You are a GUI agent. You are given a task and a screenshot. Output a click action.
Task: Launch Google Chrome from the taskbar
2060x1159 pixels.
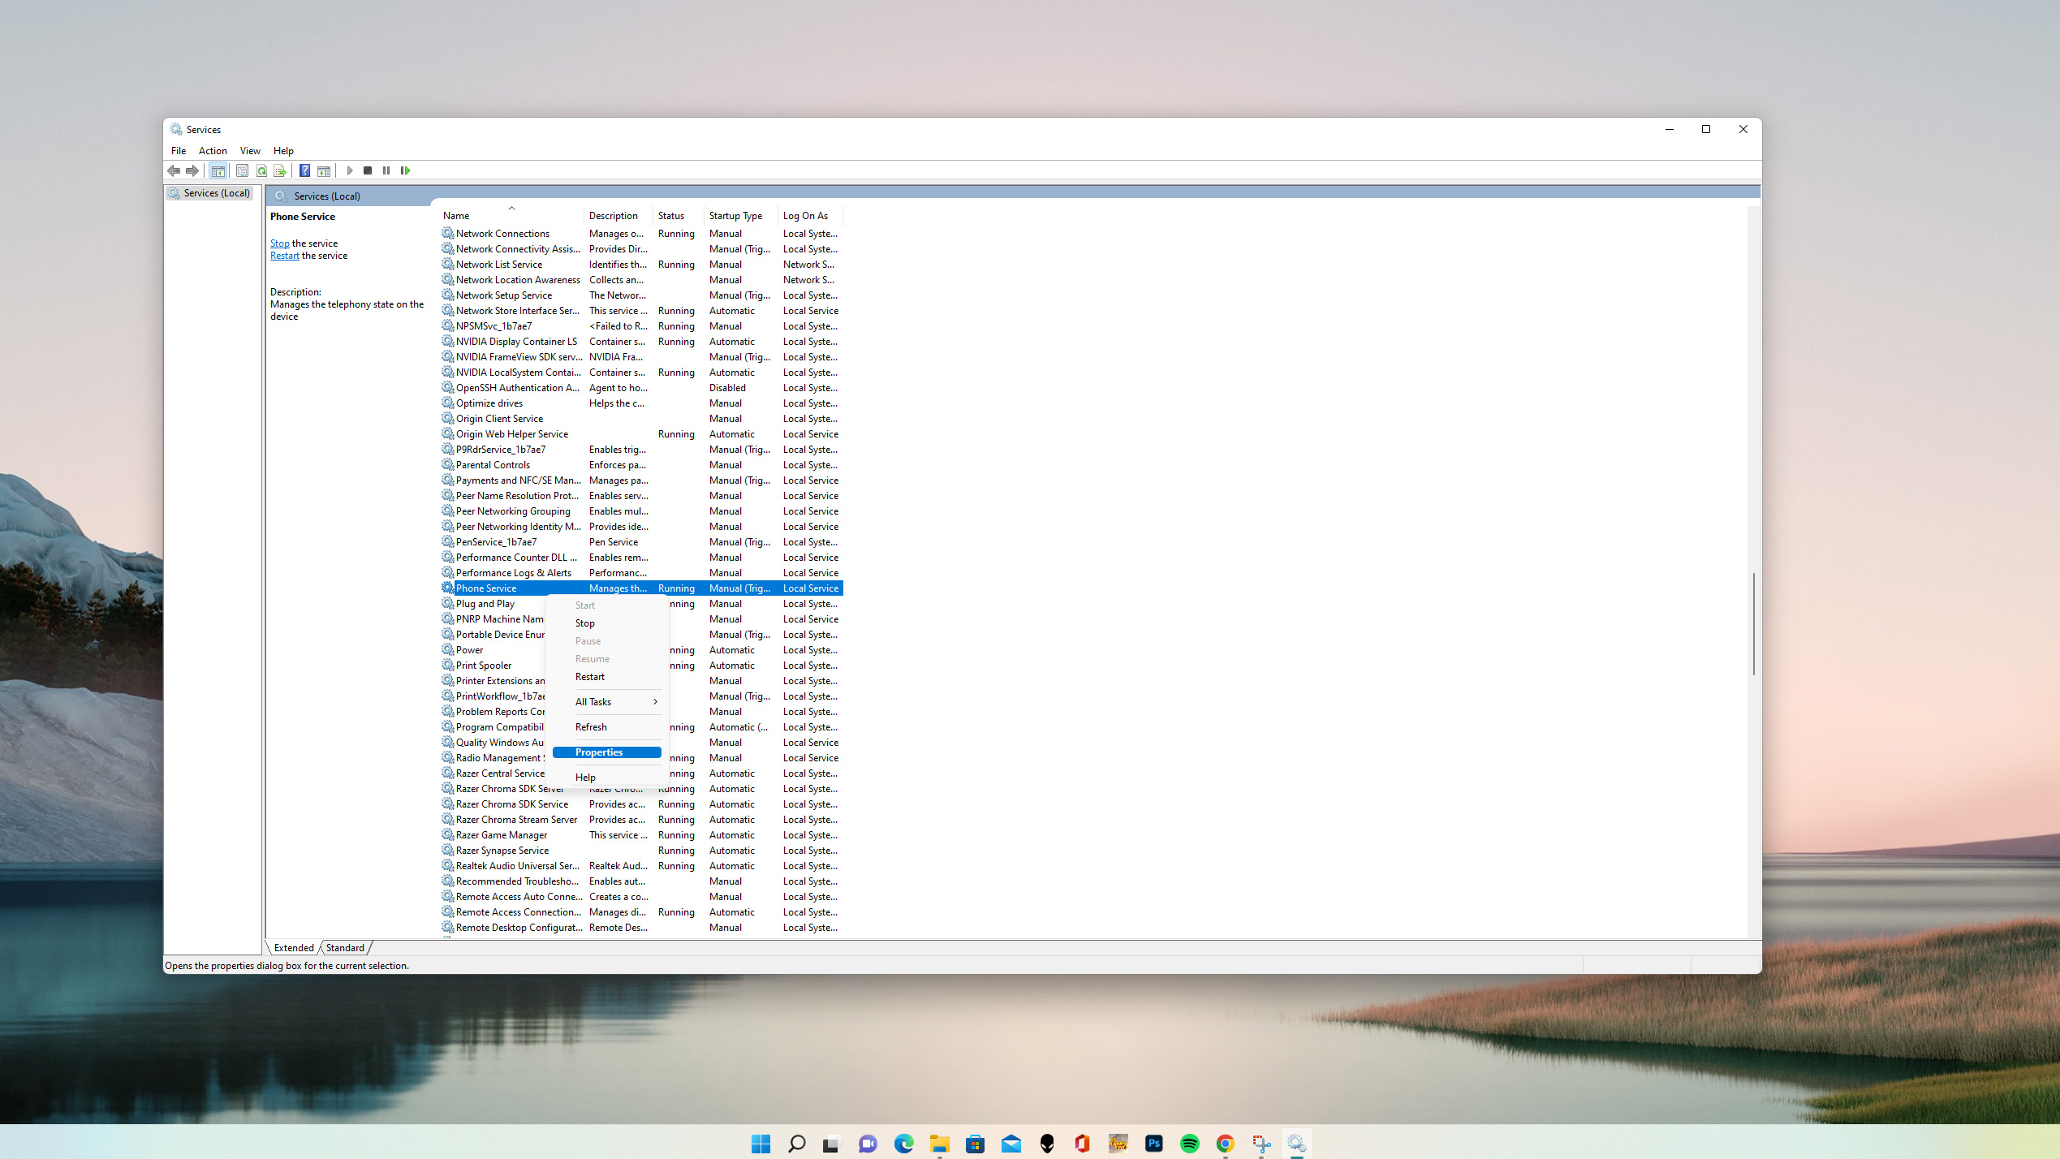coord(1224,1143)
